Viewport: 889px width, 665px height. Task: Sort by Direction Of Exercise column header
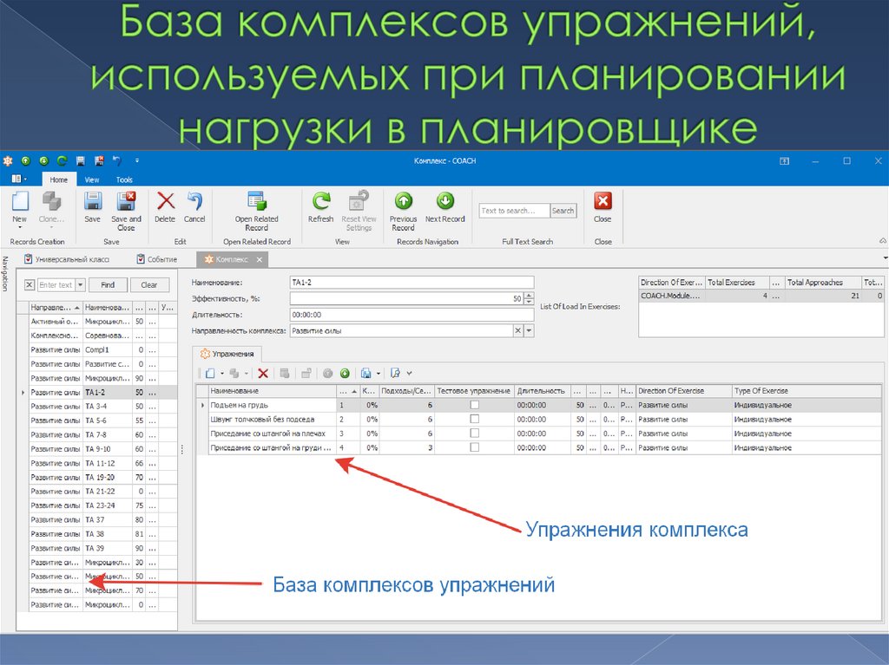[684, 391]
